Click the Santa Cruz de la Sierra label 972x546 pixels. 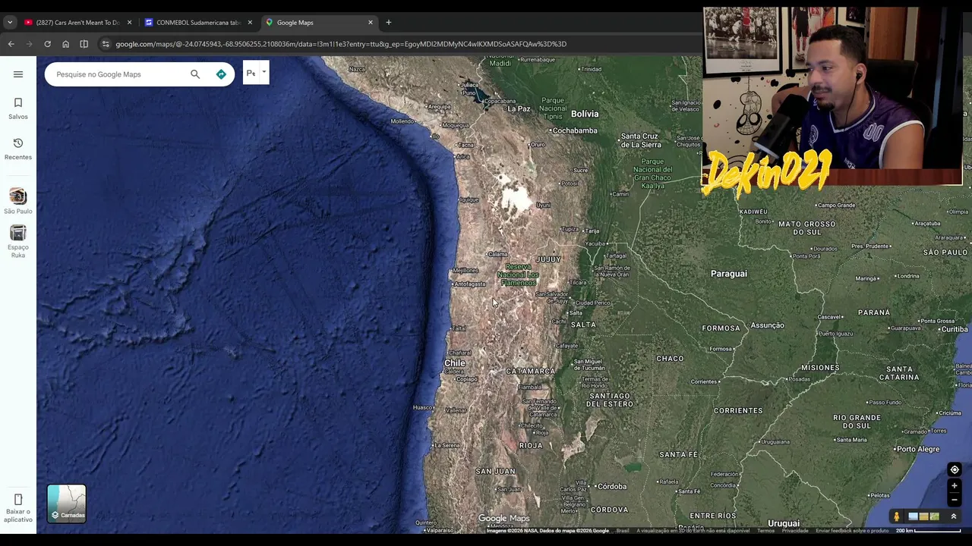[641, 140]
